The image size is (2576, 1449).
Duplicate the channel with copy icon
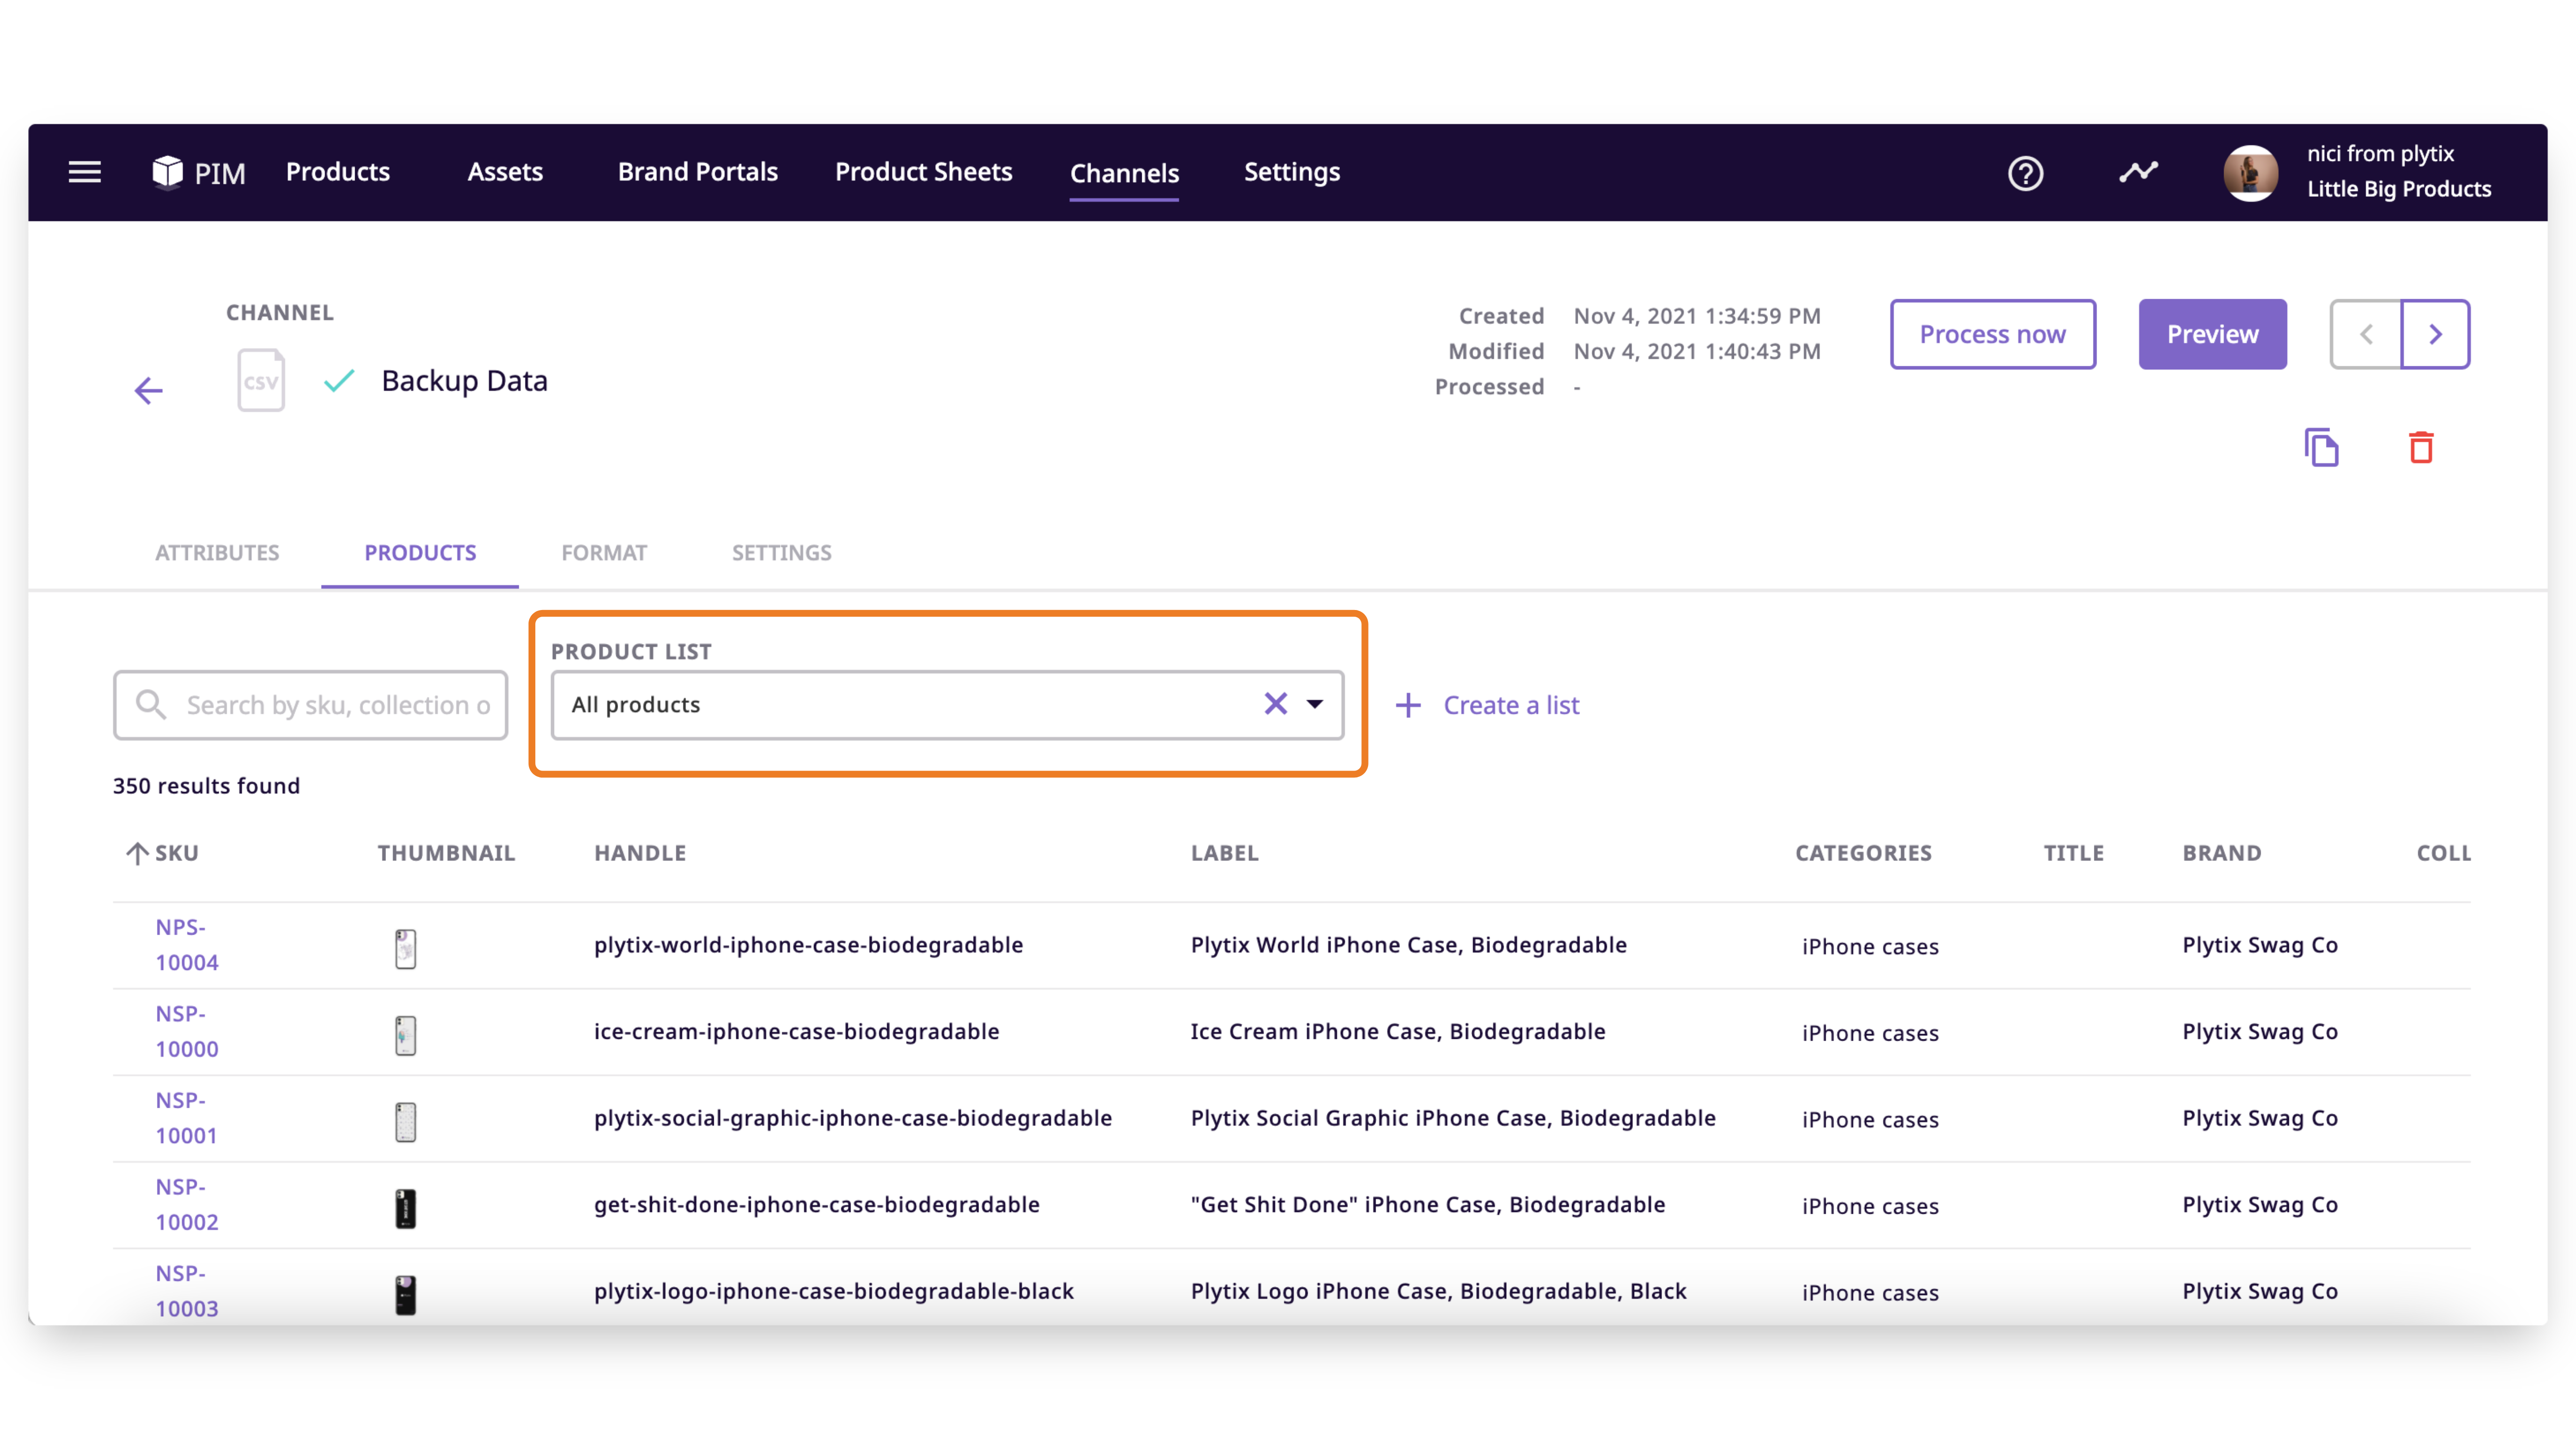(2321, 447)
